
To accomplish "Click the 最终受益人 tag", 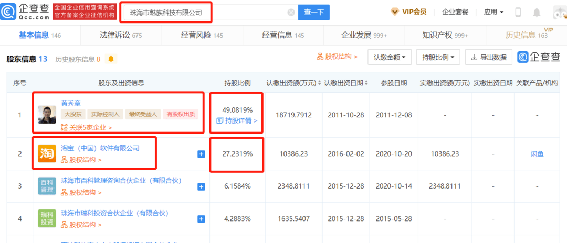I will pyautogui.click(x=142, y=115).
